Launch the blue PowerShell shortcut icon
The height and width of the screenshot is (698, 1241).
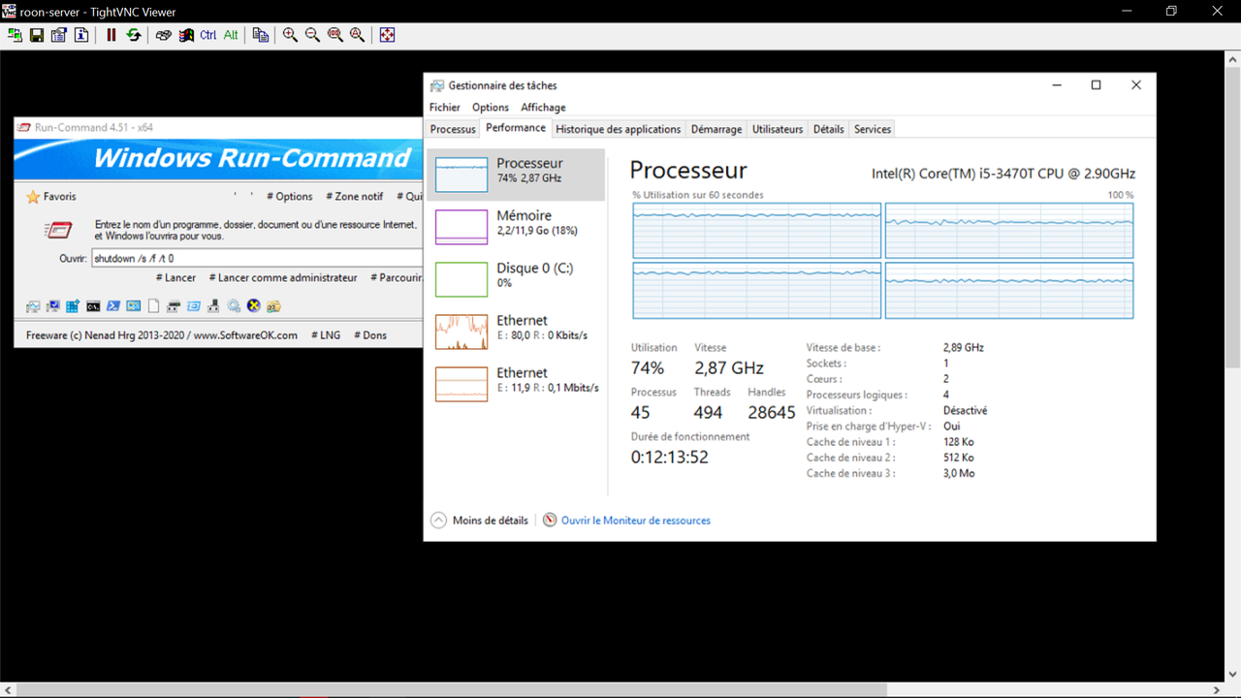point(113,306)
